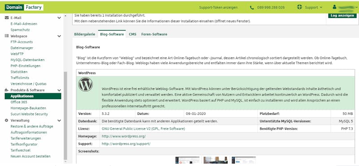Click the sidebar scroll-up arrow

coord(66,16)
